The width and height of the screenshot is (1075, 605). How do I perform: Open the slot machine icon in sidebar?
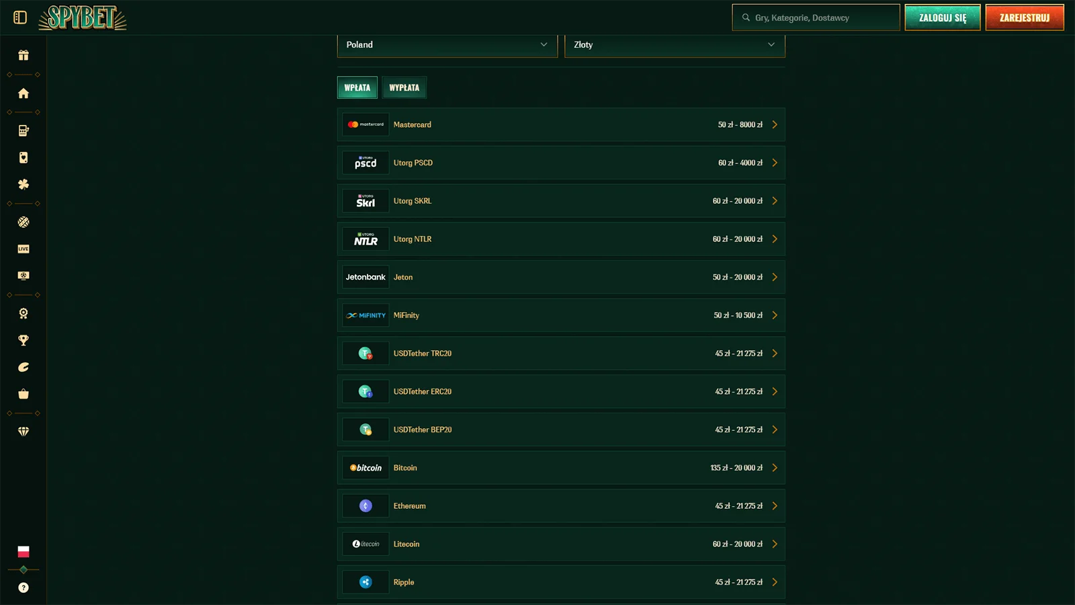click(24, 131)
